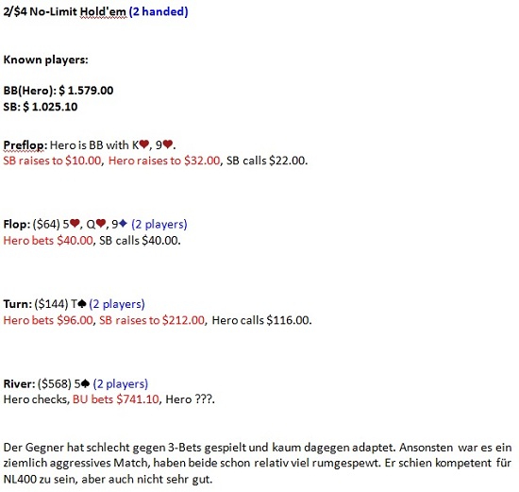
Task: Click "Hero bets $40.00" on the flop
Action: pyautogui.click(x=48, y=241)
